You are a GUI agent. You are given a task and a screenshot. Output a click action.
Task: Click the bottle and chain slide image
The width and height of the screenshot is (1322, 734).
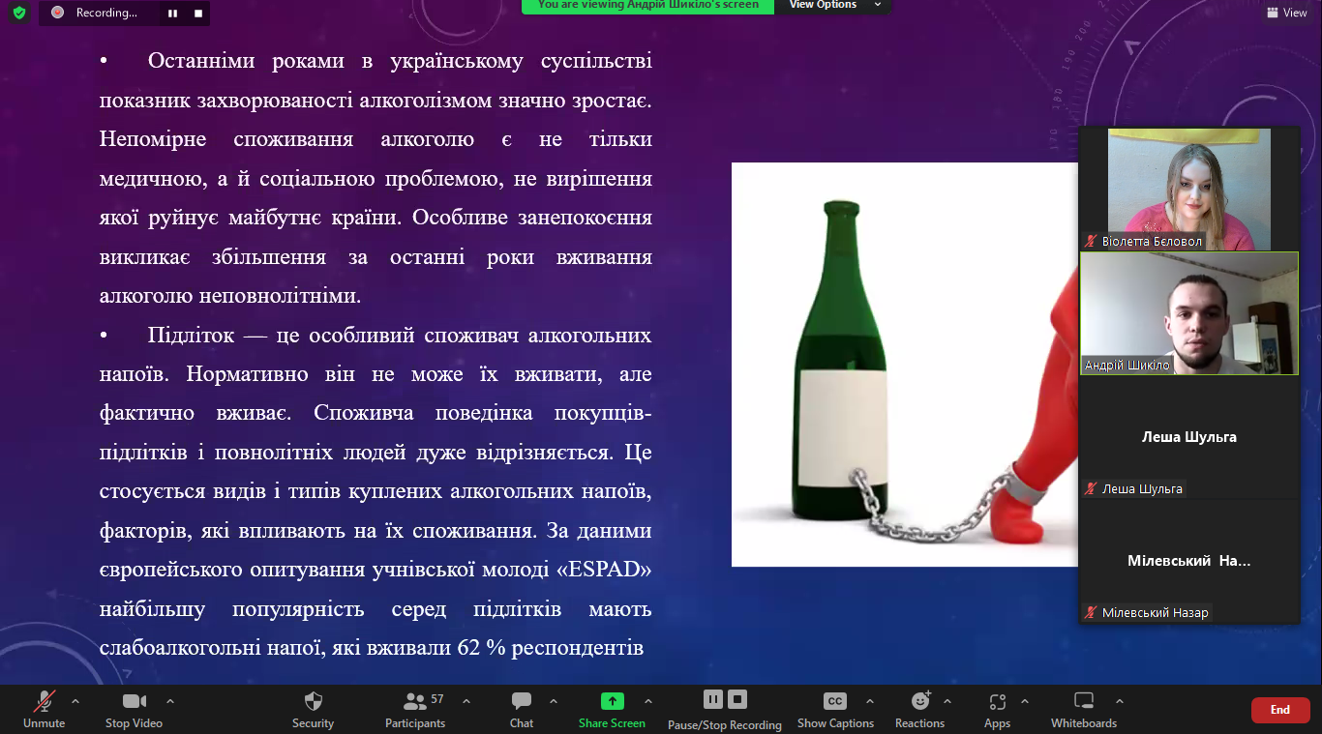click(905, 365)
